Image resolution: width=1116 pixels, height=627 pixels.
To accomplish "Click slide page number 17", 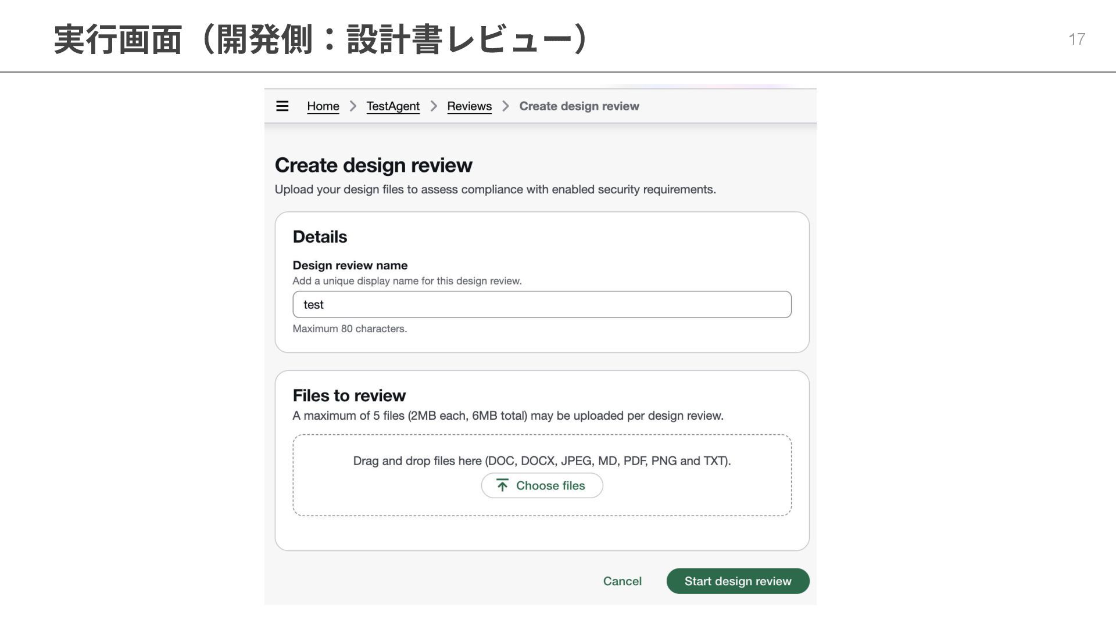I will coord(1076,39).
